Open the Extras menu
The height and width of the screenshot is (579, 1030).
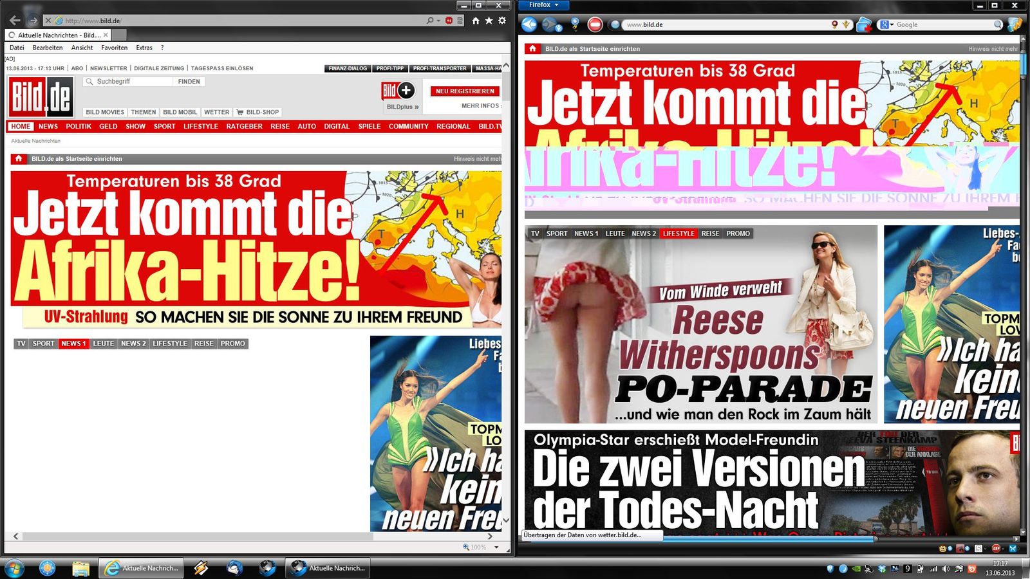144,48
